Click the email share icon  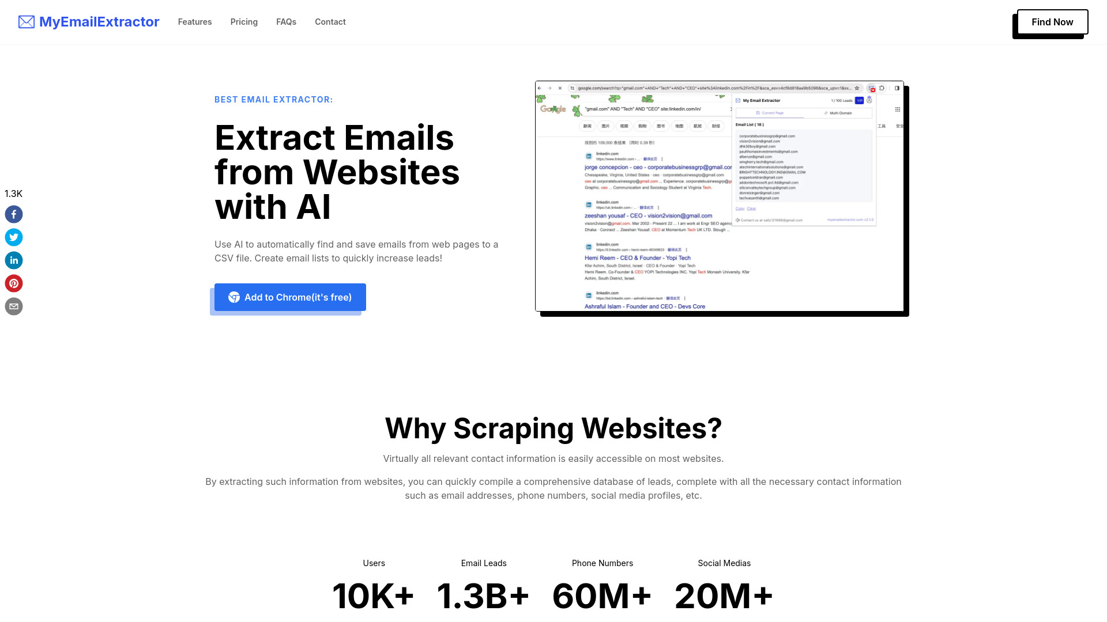14,306
